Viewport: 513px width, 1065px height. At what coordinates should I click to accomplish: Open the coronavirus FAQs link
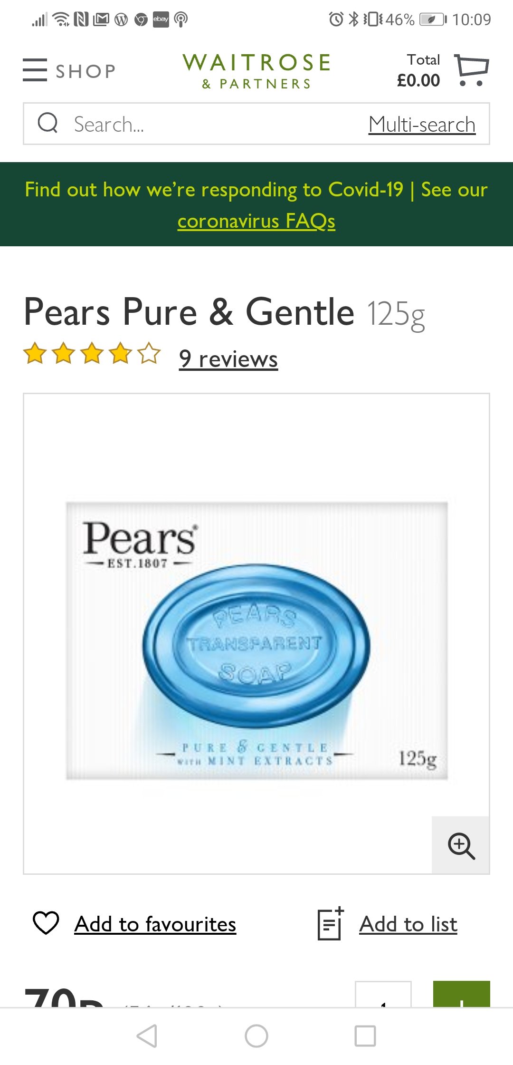[x=256, y=221]
